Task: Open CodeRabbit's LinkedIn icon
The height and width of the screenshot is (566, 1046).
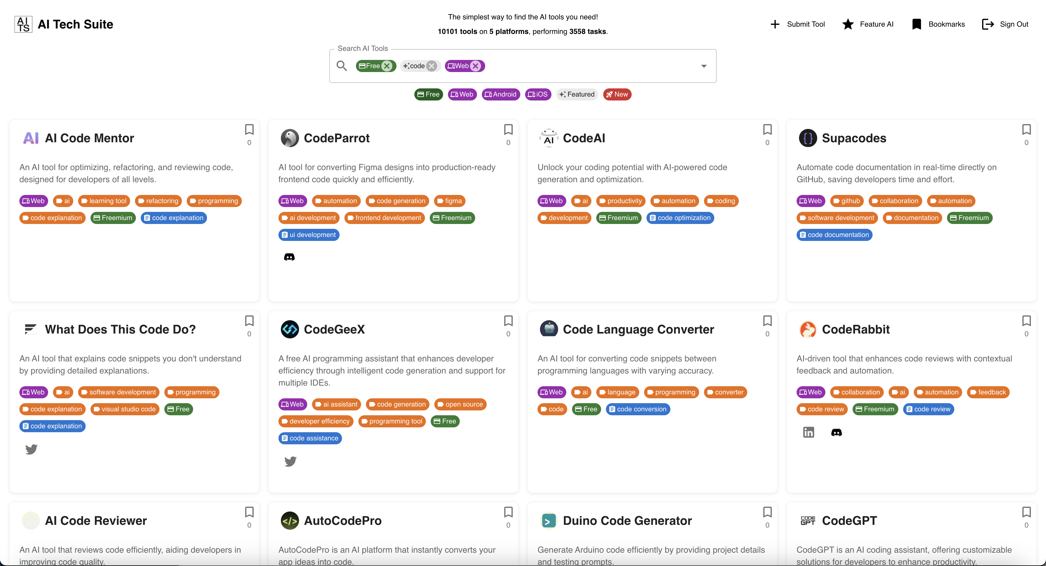Action: tap(808, 432)
